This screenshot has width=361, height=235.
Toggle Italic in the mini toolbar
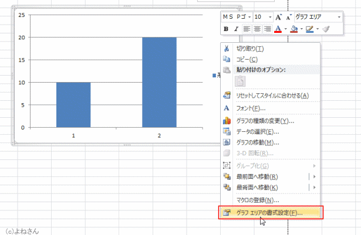(x=236, y=29)
